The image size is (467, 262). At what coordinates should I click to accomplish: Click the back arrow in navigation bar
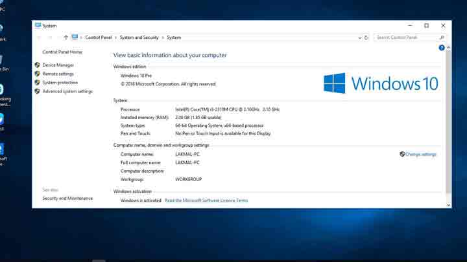[39, 38]
